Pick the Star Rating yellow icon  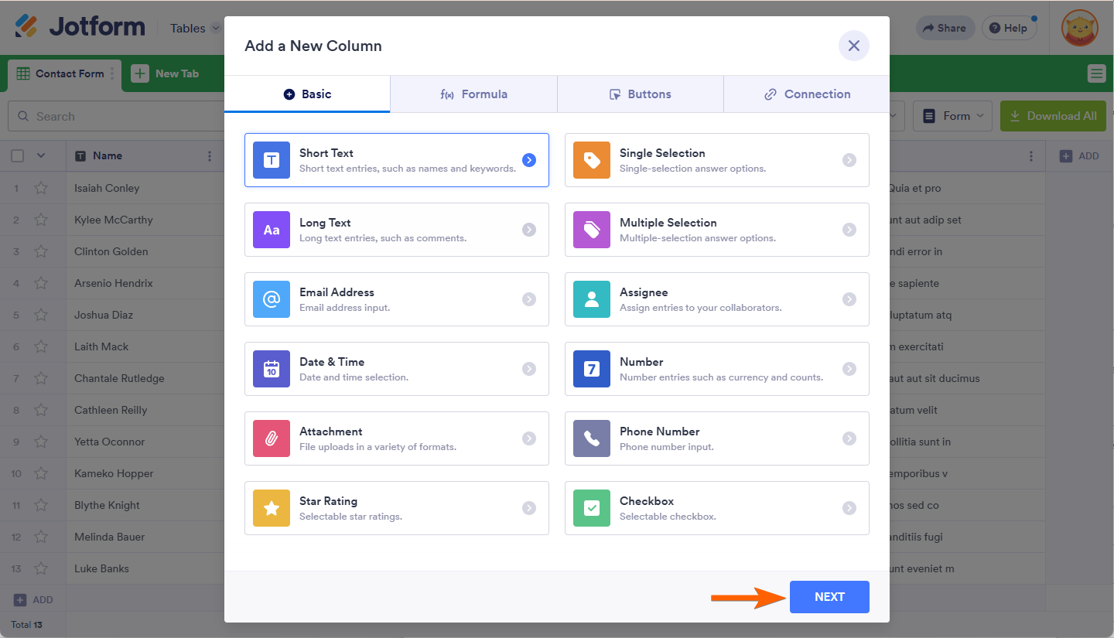point(272,508)
